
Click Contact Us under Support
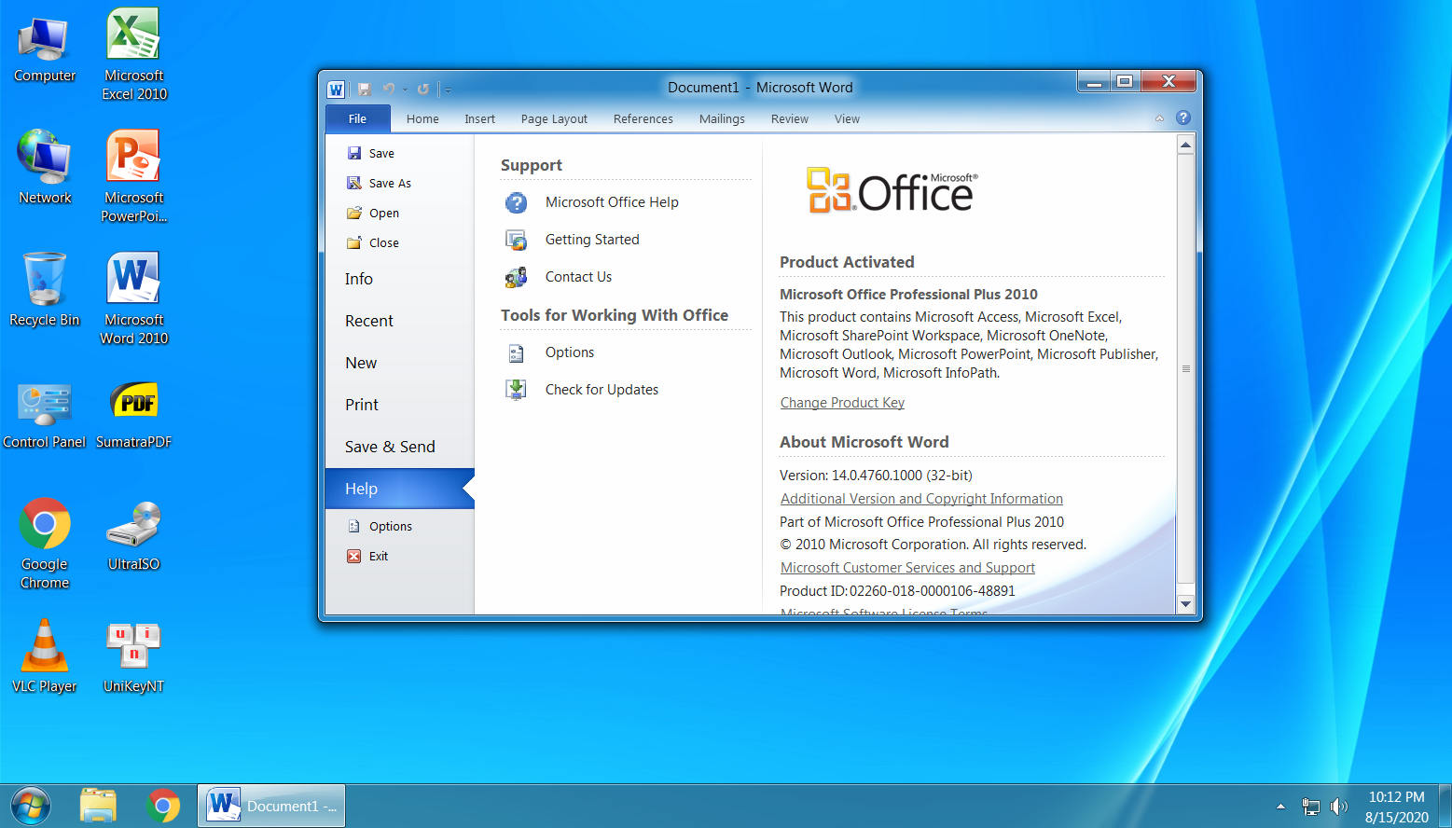point(578,277)
